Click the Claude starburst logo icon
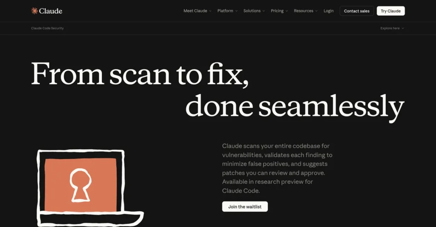Viewport: 436px width, 227px height. point(34,11)
